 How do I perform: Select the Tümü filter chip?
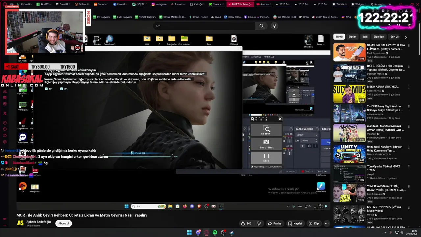(x=339, y=37)
